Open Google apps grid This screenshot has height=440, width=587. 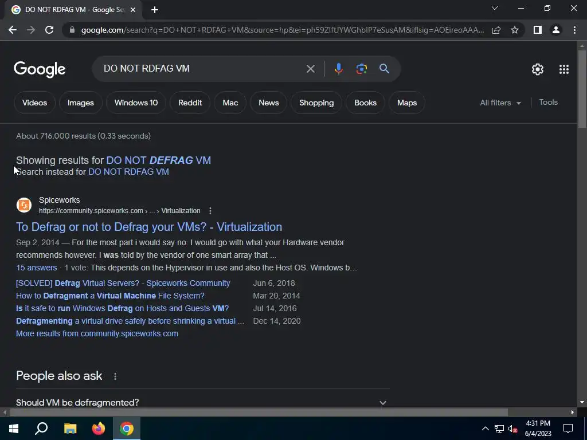tap(564, 69)
